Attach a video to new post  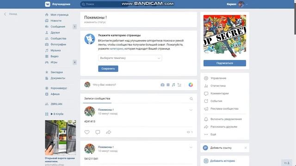168,85
